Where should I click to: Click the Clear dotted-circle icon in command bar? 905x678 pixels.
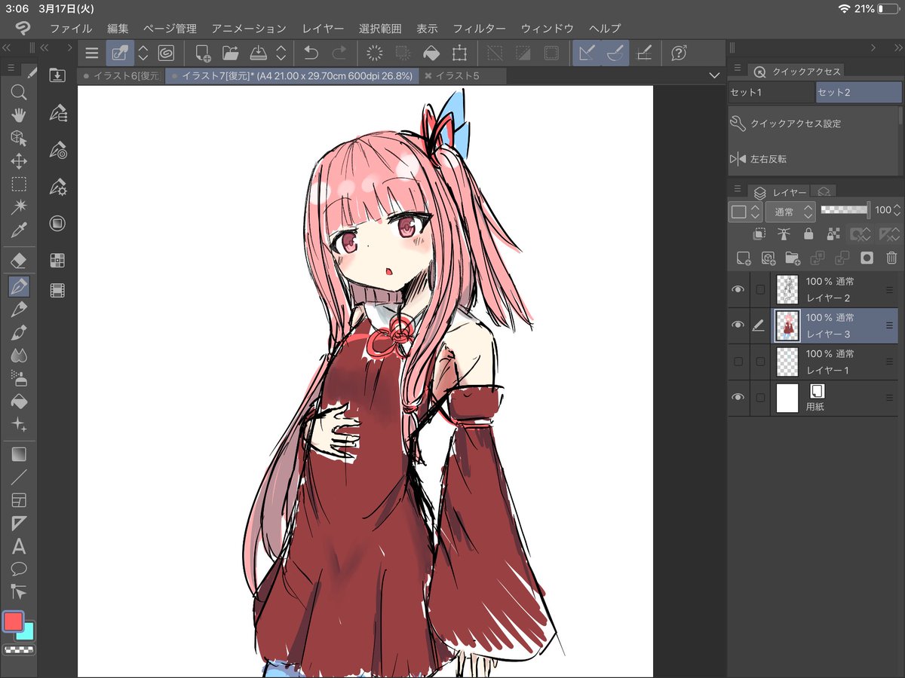pyautogui.click(x=375, y=53)
